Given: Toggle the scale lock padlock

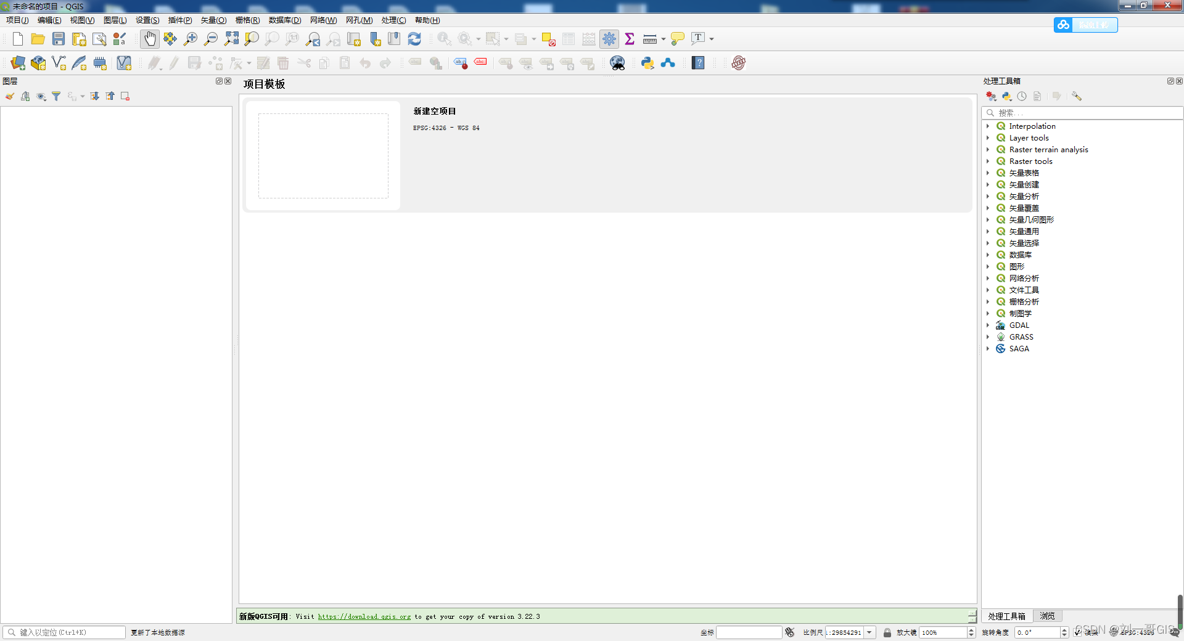Looking at the screenshot, I should click(887, 632).
